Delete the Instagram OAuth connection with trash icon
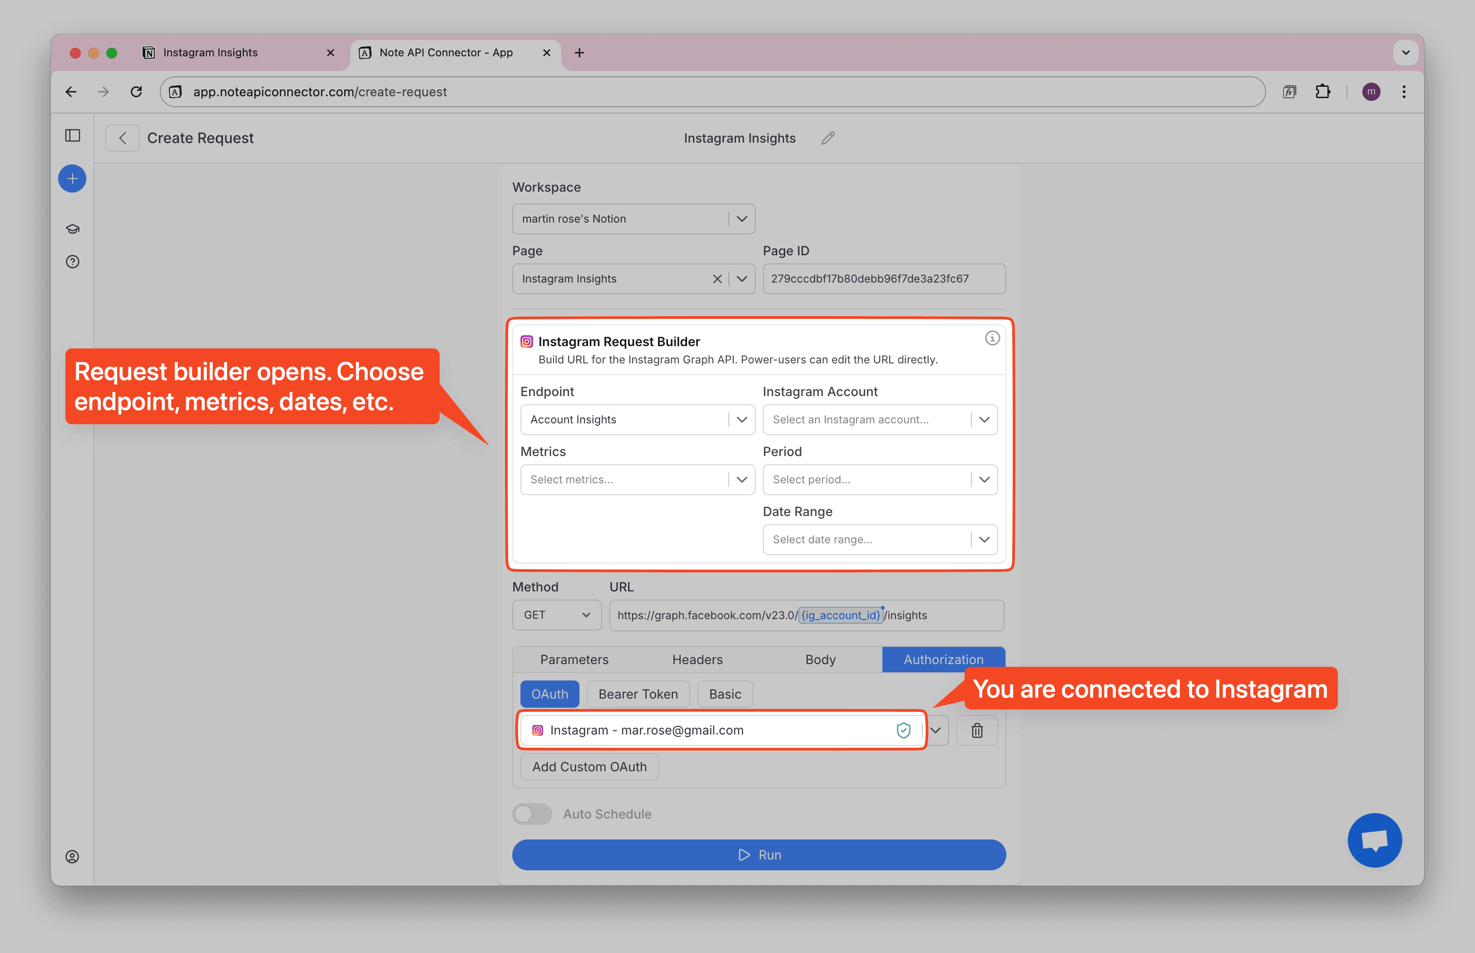Screen dimensions: 1475x953 tap(977, 730)
